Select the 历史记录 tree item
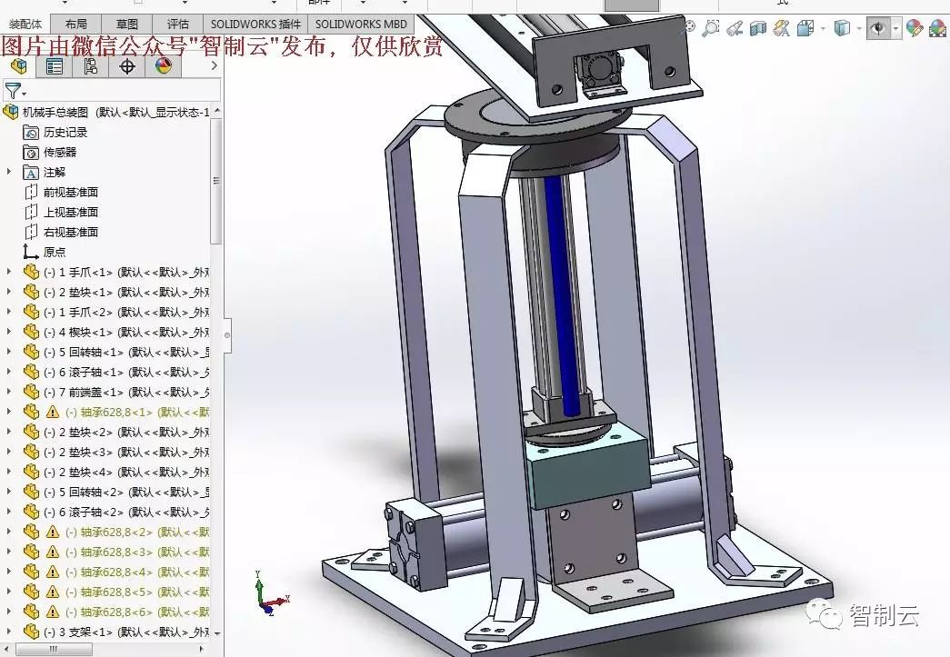This screenshot has height=657, width=950. [65, 133]
